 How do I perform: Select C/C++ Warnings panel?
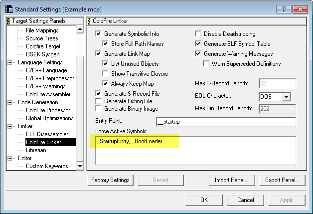coord(46,86)
